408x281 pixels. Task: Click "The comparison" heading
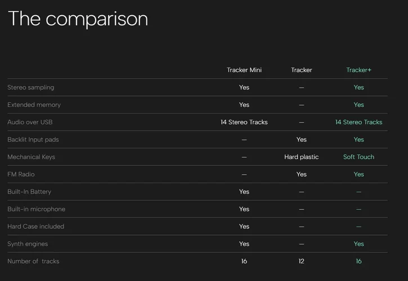(78, 19)
